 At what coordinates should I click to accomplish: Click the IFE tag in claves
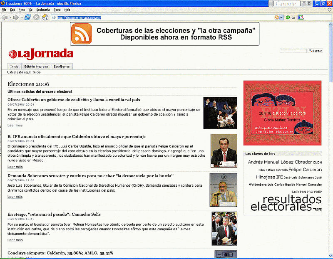279,177
